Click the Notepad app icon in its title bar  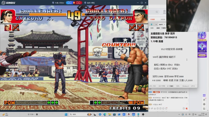pyautogui.click(x=152, y=24)
